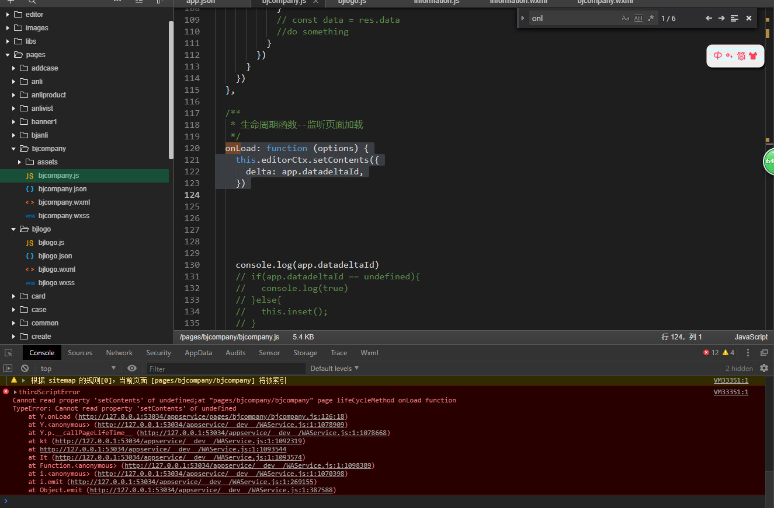Click the inspect element picker icon
This screenshot has height=508, width=774.
click(9, 353)
